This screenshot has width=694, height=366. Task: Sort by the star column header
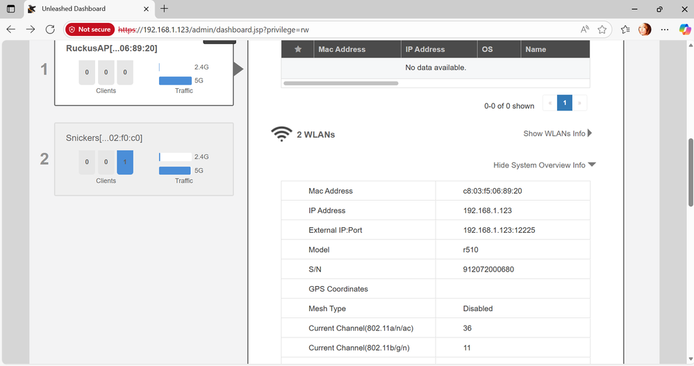(x=297, y=49)
